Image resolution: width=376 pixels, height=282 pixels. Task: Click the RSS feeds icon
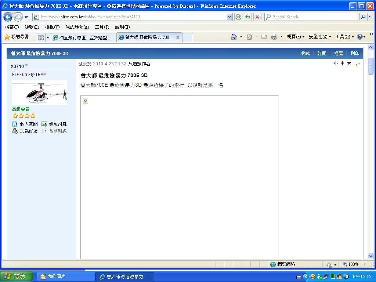coord(249,37)
